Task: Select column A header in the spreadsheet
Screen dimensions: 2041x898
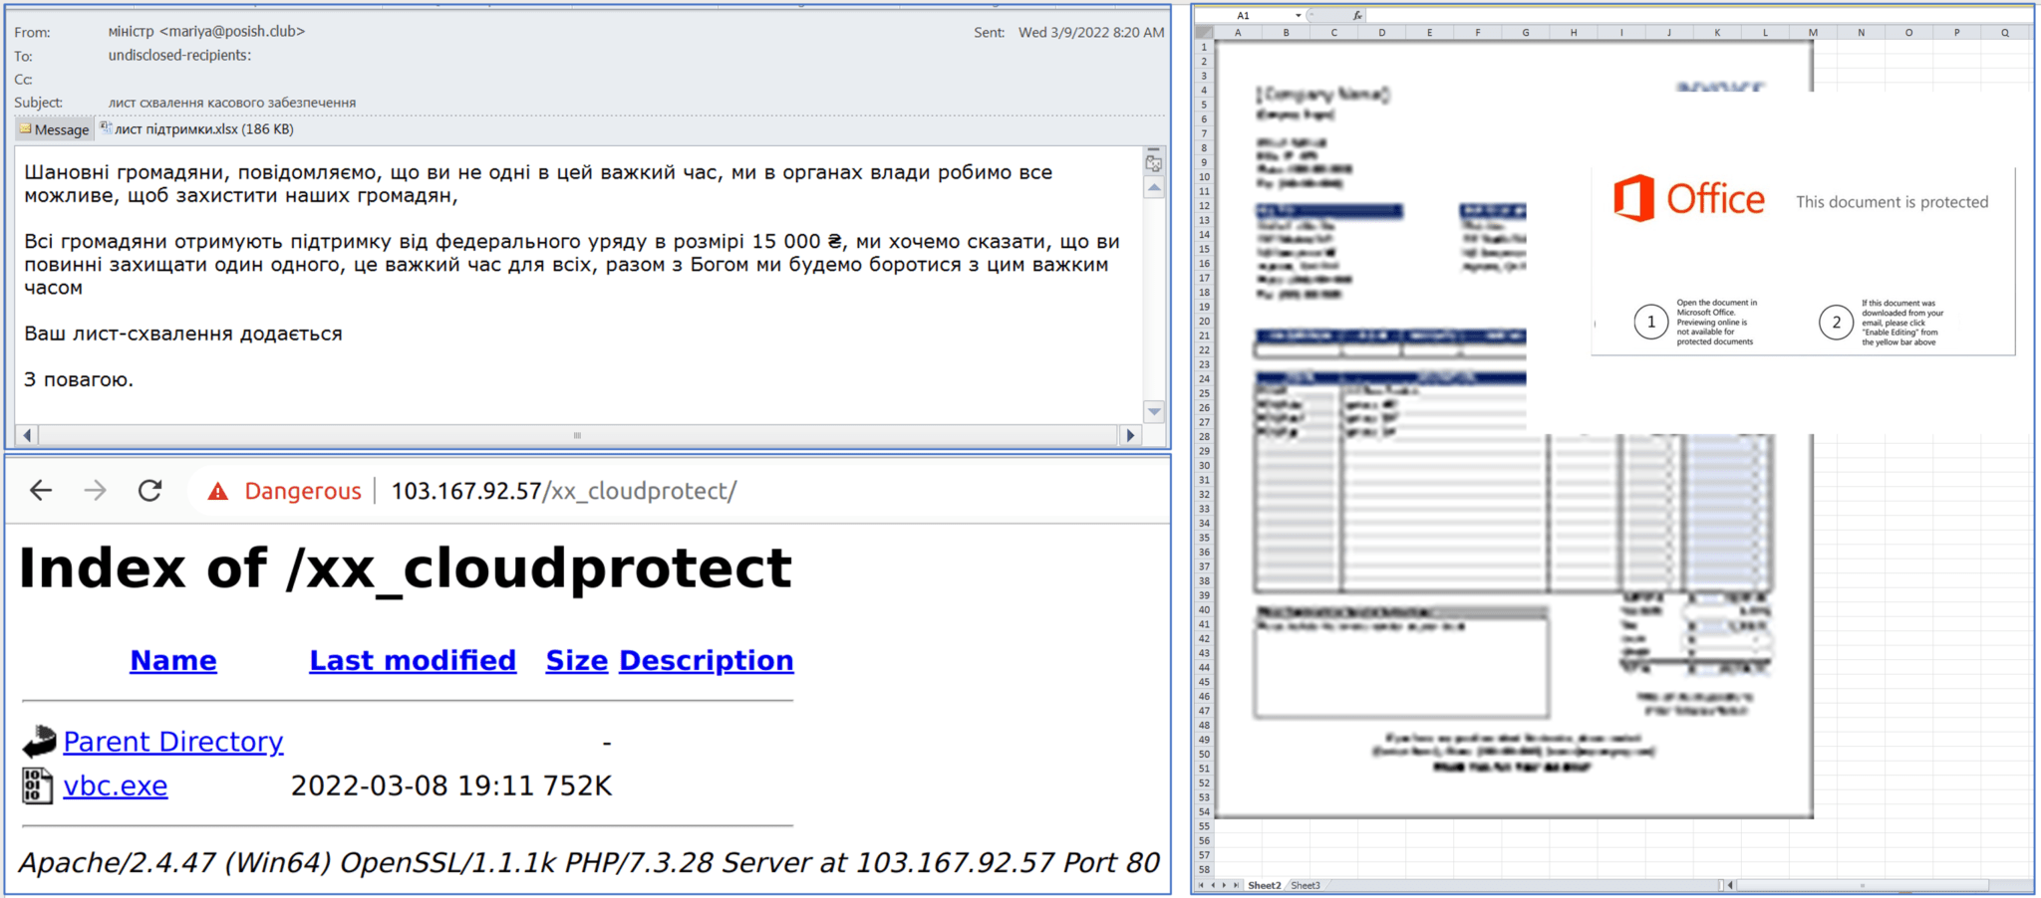Action: (x=1236, y=31)
